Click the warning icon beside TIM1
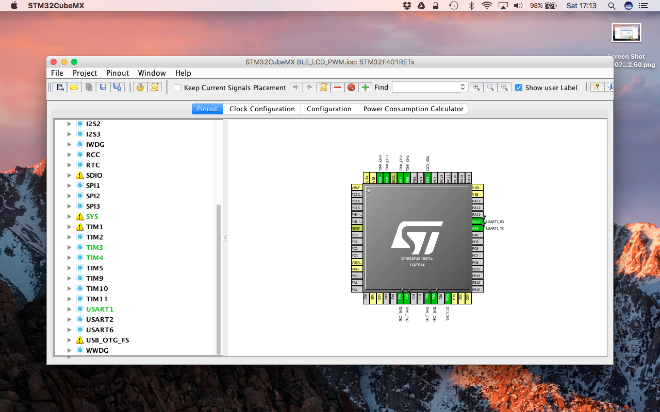Screen dimensions: 660x412 79,227
